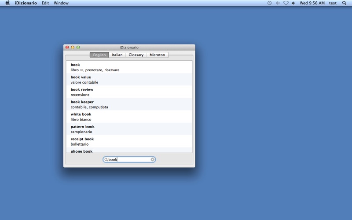352x220 pixels.
Task: Open the Edit menu
Action: pos(45,3)
